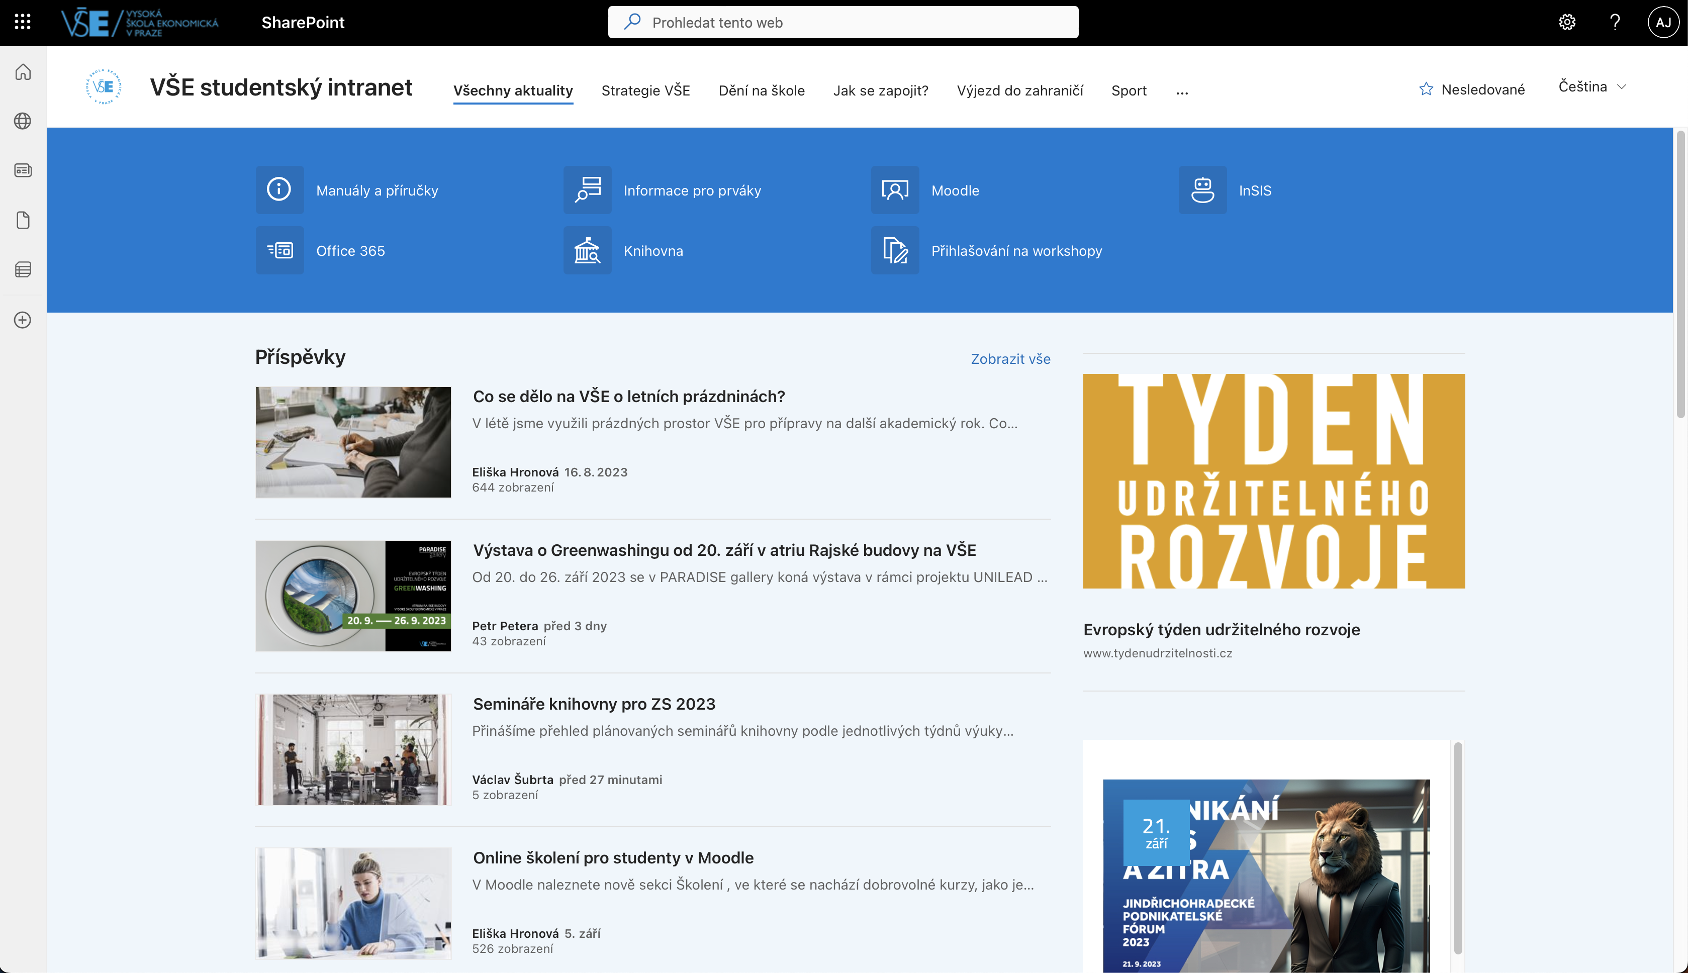Open My sites globe icon in sidebar
The image size is (1688, 973).
tap(23, 121)
